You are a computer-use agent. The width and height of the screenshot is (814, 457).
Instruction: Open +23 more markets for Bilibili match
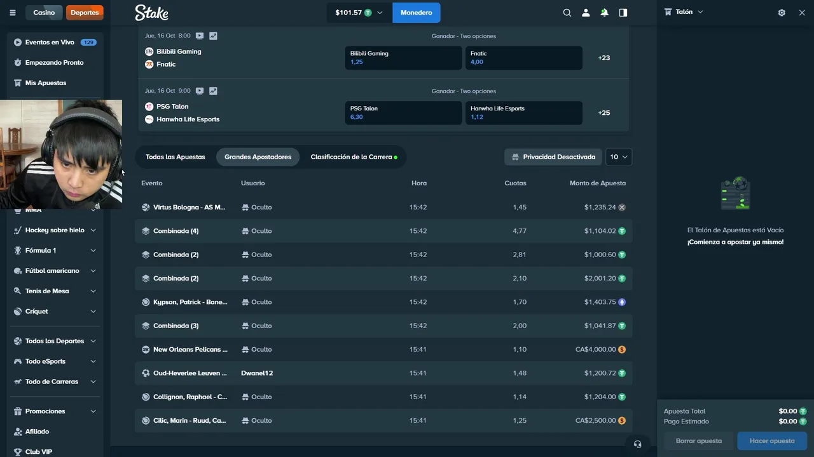604,58
